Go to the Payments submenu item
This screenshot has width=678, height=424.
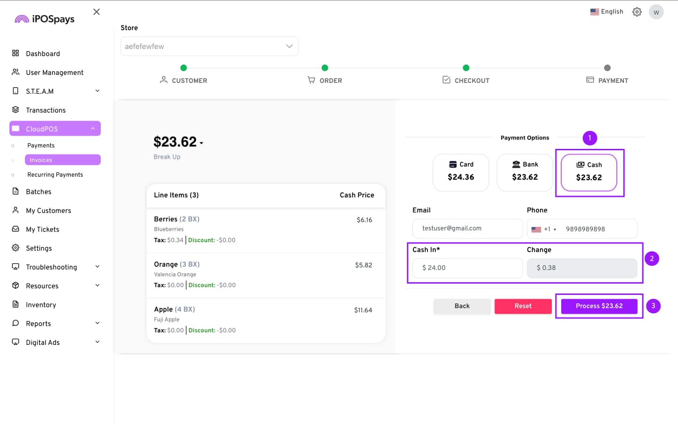(x=41, y=146)
